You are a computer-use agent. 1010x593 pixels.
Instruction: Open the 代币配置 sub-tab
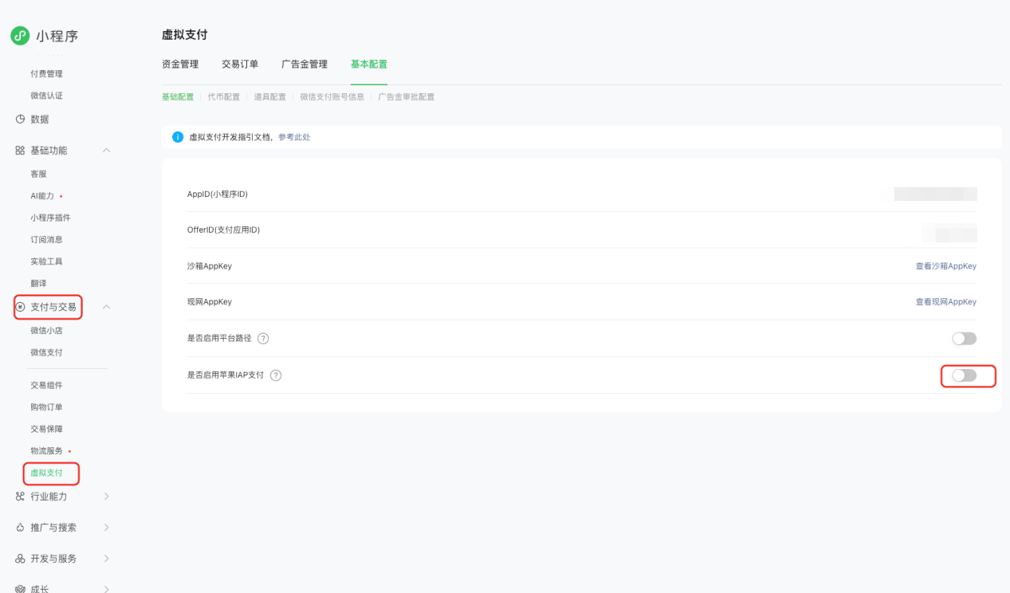click(224, 97)
